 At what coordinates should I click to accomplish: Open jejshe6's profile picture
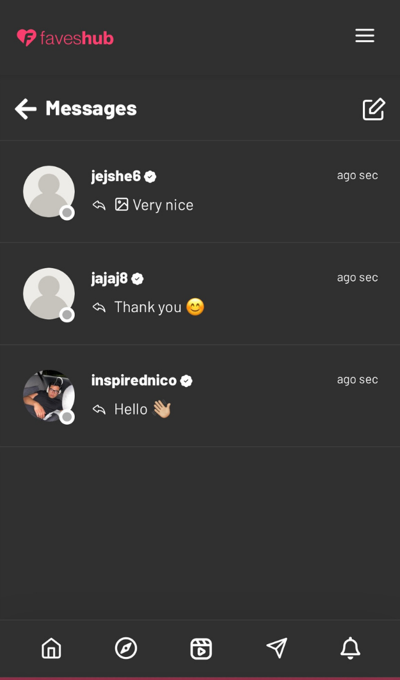point(49,191)
